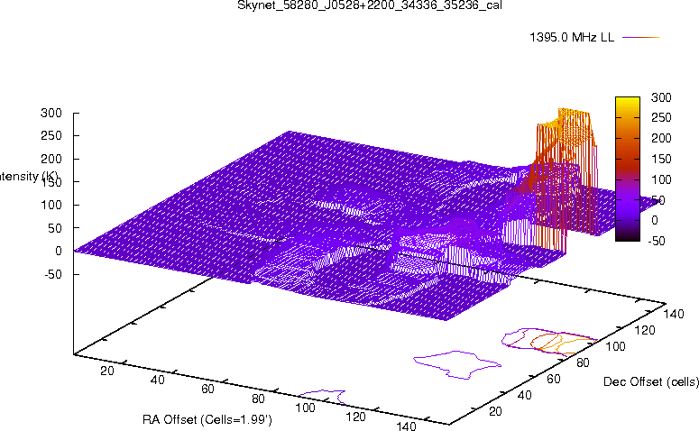Select the color bar tick label -50

(656, 241)
